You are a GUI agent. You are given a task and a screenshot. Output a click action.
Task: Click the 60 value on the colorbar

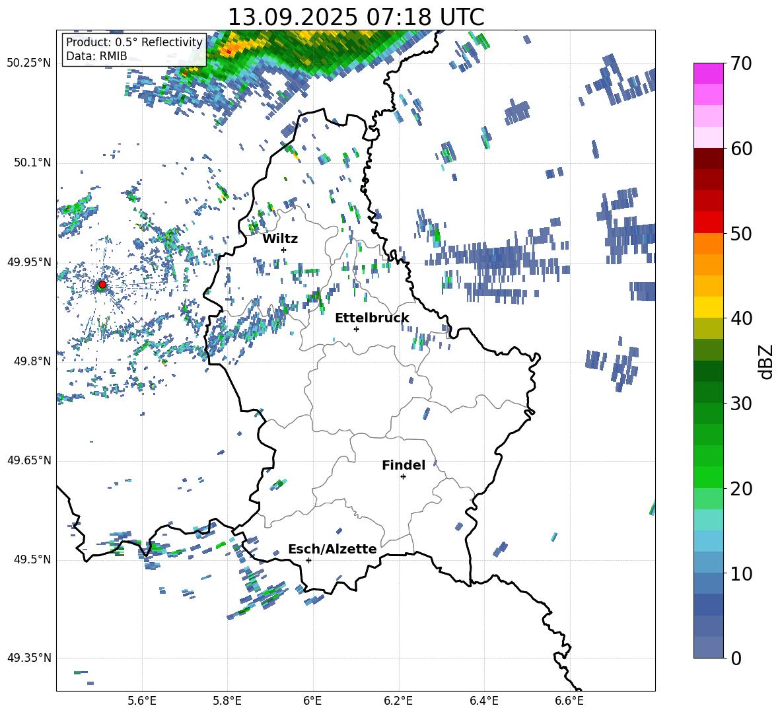pyautogui.click(x=741, y=149)
